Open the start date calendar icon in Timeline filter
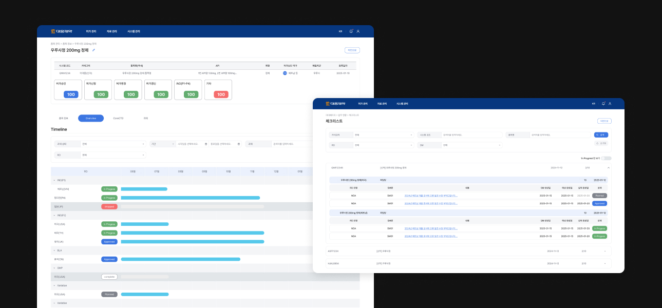The width and height of the screenshot is (662, 308). (206, 144)
